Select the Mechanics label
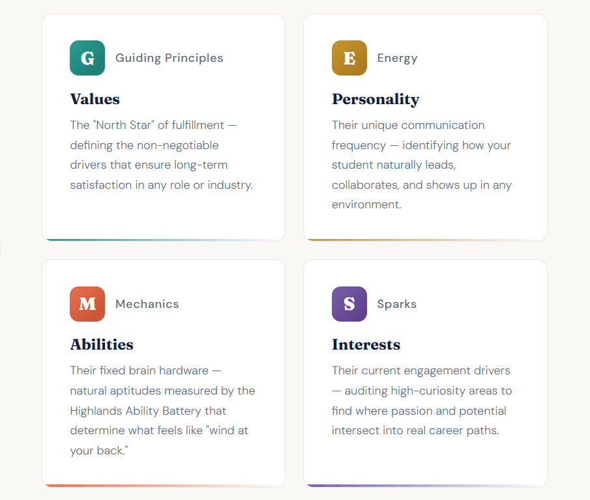Viewport: 590px width, 500px height. tap(147, 304)
